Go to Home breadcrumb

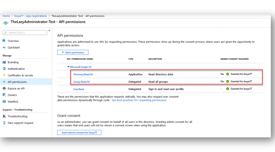click(x=6, y=16)
